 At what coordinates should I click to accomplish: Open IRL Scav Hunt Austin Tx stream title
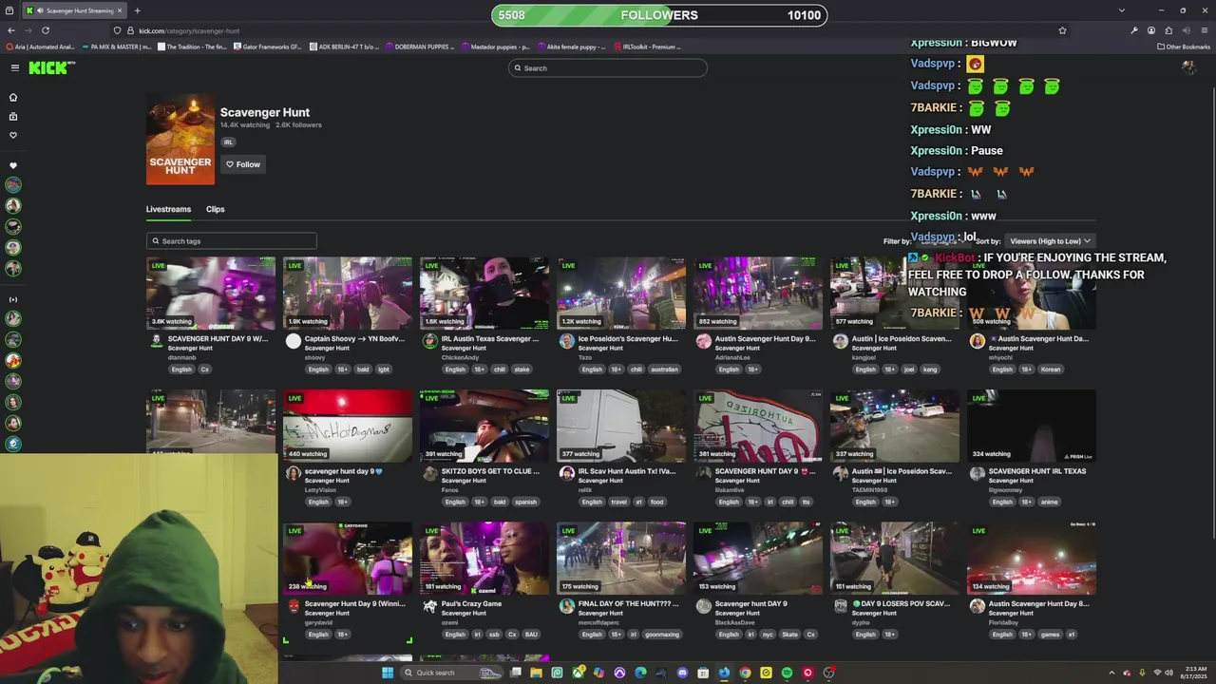pos(627,471)
